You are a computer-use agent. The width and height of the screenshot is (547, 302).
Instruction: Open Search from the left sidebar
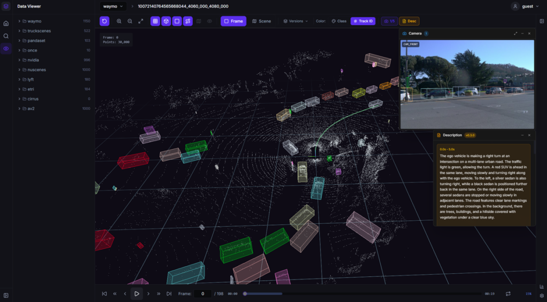coord(6,36)
